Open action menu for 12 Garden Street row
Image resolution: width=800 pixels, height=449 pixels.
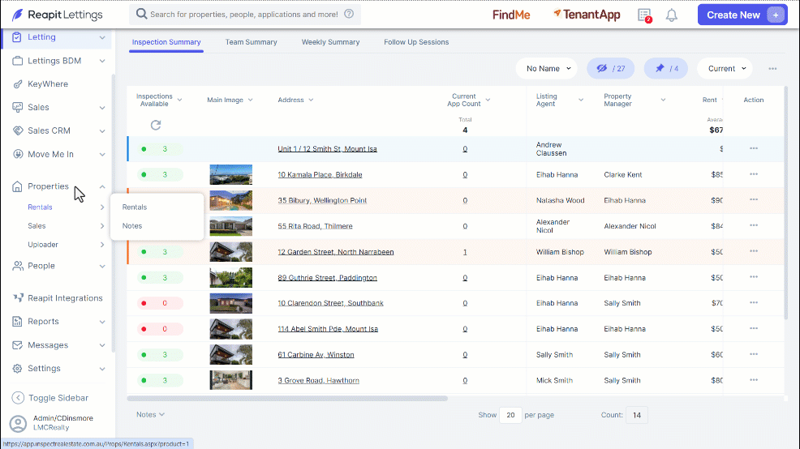pos(754,251)
